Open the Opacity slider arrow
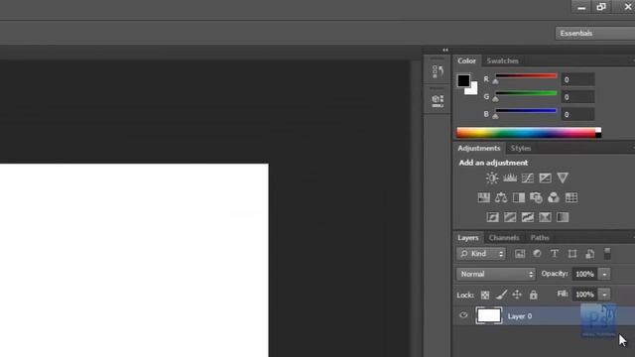Image resolution: width=635 pixels, height=357 pixels. pyautogui.click(x=604, y=274)
